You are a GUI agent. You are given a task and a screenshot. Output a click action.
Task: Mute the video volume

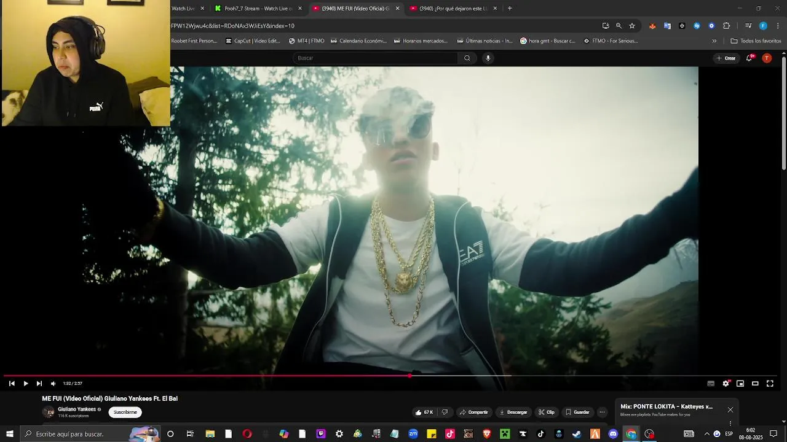53,384
